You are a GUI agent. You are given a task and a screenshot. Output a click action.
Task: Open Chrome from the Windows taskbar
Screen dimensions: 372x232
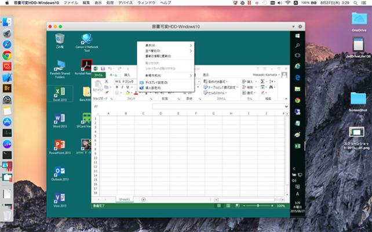pyautogui.click(x=297, y=100)
